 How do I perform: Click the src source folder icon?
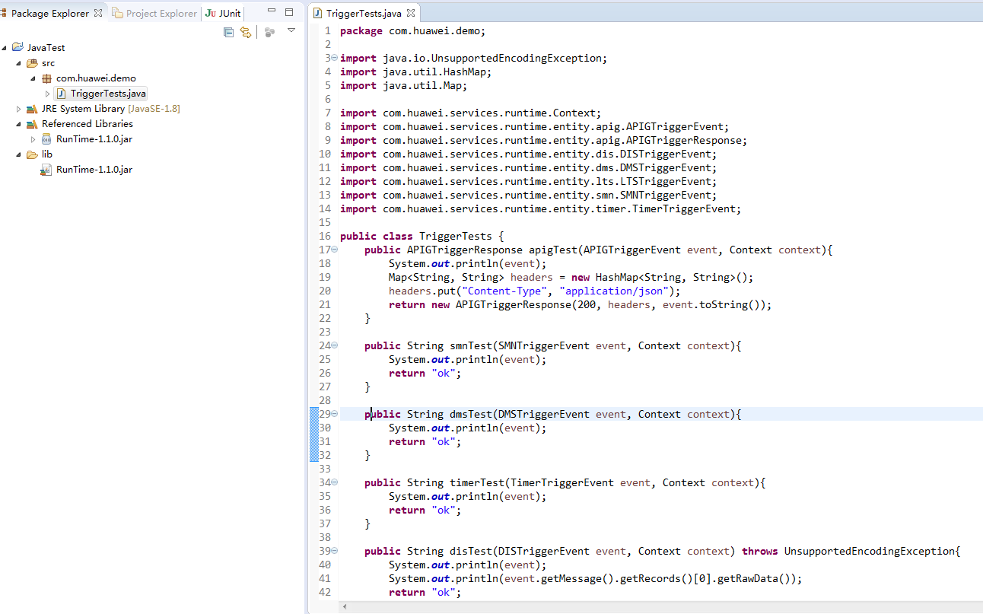tap(32, 63)
